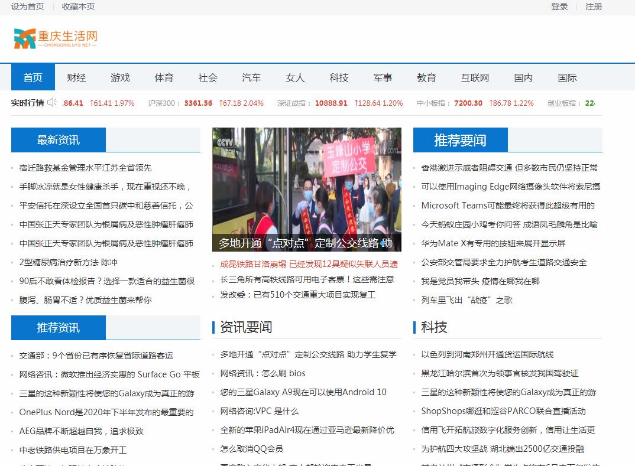
Task: Open article ShopShops哪逛和涩谷PARCO联合直播活动
Action: click(503, 411)
